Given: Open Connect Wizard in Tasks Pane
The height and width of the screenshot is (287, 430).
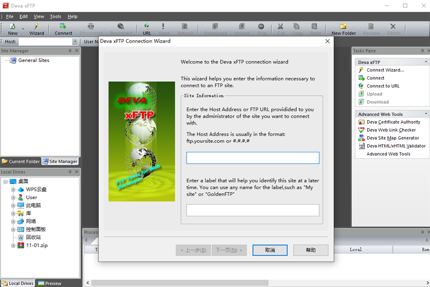Looking at the screenshot, I should coord(385,70).
